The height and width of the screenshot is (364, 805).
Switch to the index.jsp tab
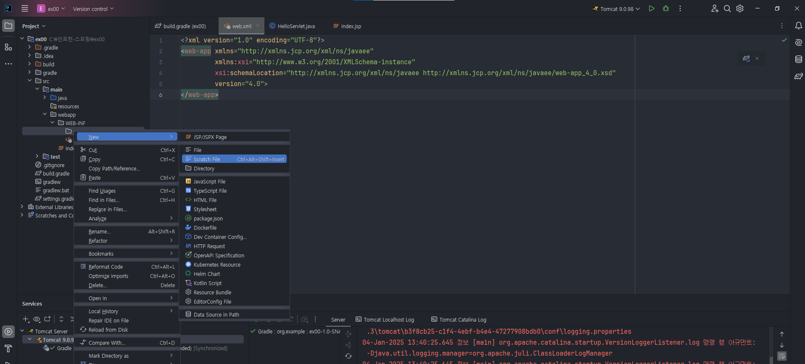347,26
